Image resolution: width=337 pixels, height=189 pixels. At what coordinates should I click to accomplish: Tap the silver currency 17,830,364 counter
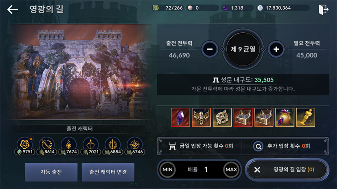pos(283,8)
